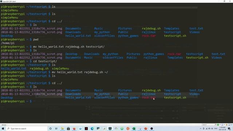This screenshot has width=233, height=131.
Task: Click test.txt in the final ls listing
Action: 196,91
